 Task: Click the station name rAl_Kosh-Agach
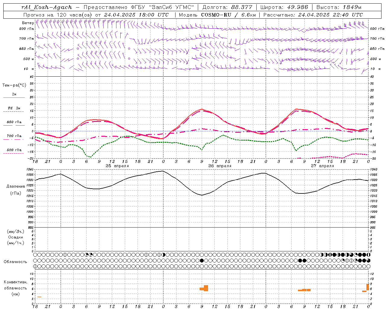pos(47,7)
